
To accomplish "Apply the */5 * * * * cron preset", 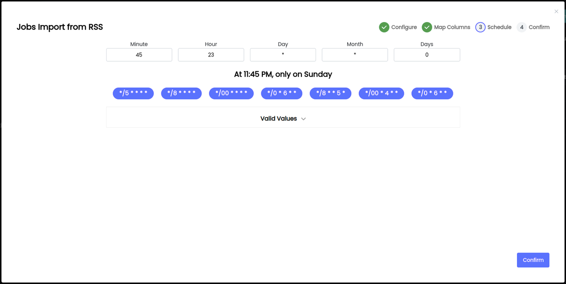I will (133, 93).
